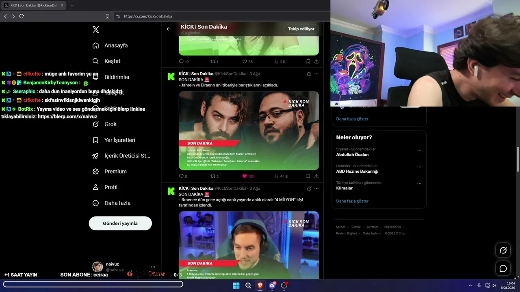520x292 pixels.
Task: Open more options on the Raenee post
Action: [x=316, y=189]
